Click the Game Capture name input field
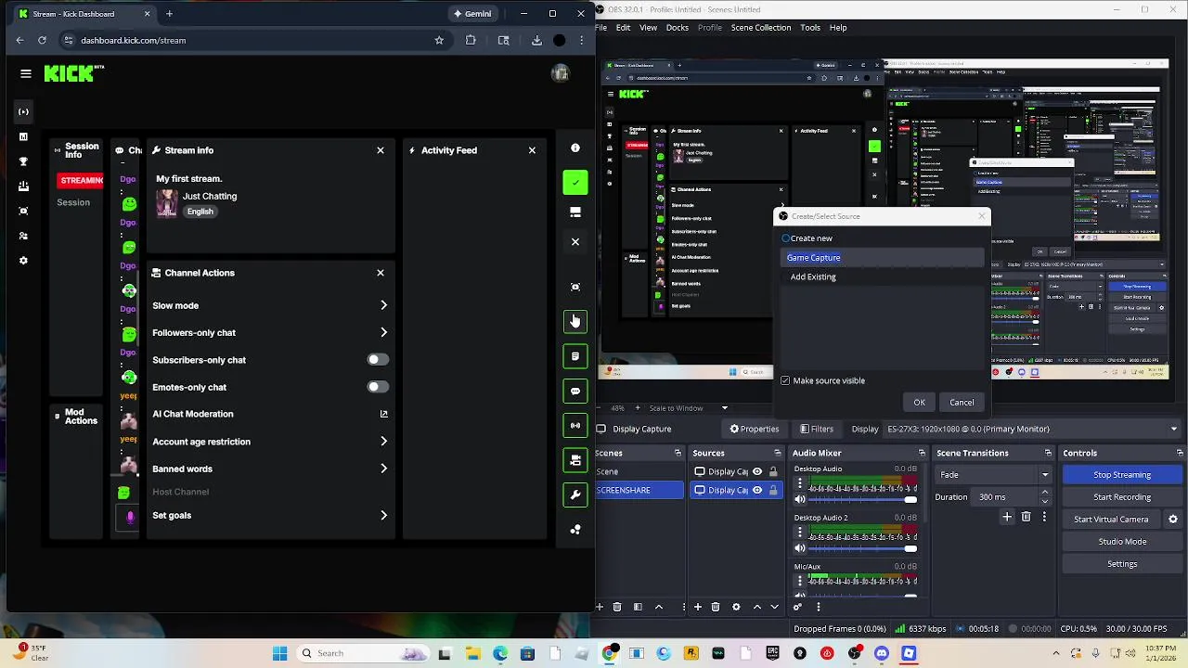Image resolution: width=1188 pixels, height=668 pixels. [x=882, y=258]
